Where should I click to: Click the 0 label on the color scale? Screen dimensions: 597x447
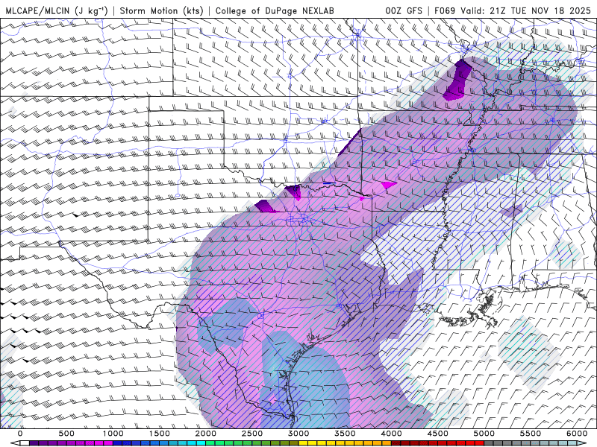(20, 434)
